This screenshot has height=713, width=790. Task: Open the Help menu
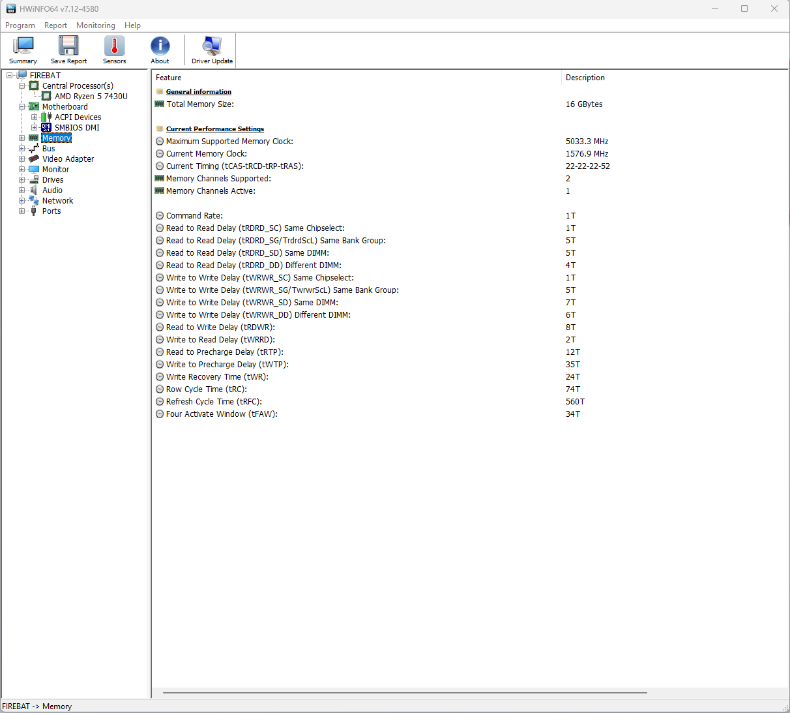(x=132, y=25)
